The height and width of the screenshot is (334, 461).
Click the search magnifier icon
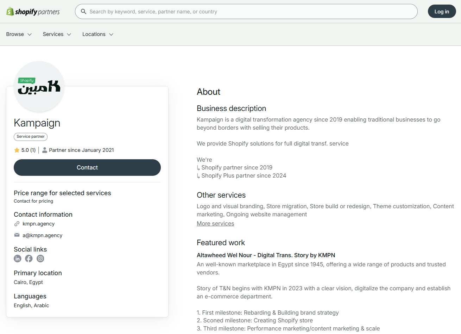(x=83, y=12)
